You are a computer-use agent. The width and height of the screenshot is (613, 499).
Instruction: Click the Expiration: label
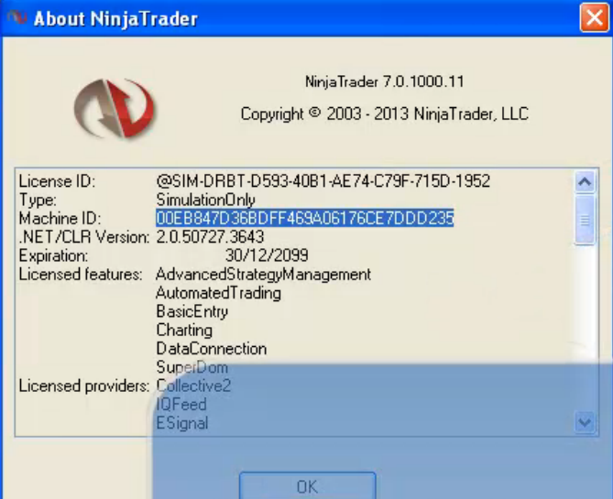[x=53, y=255]
